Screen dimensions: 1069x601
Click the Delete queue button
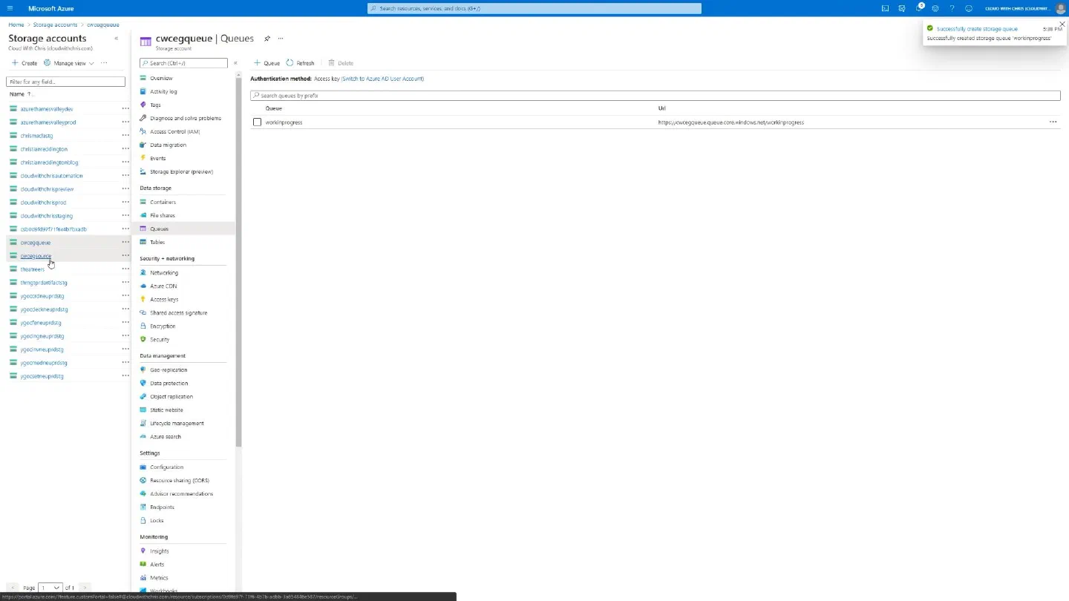341,63
